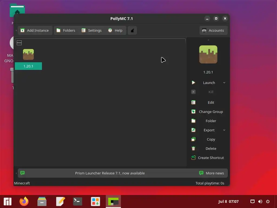
Task: Edit the selected instance
Action: pos(208,102)
